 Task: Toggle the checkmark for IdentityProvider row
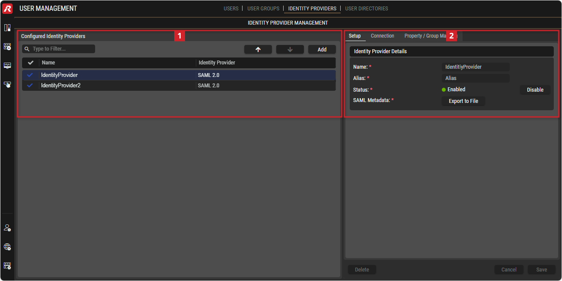(30, 75)
